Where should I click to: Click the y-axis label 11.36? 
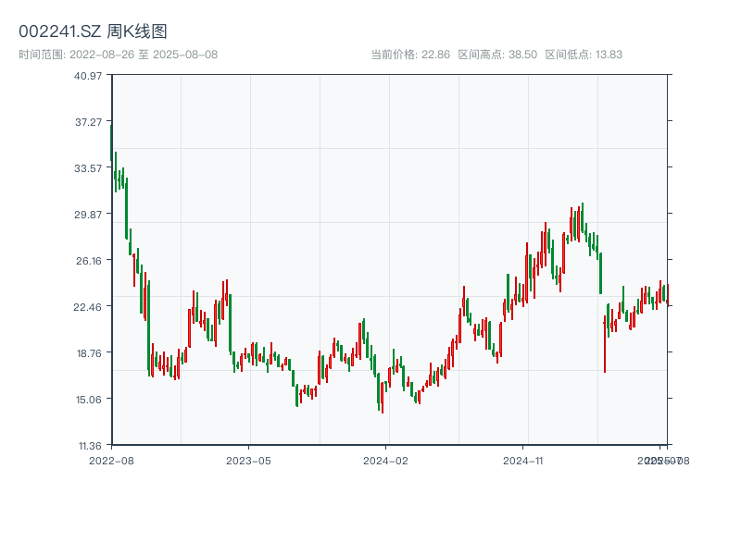click(90, 446)
